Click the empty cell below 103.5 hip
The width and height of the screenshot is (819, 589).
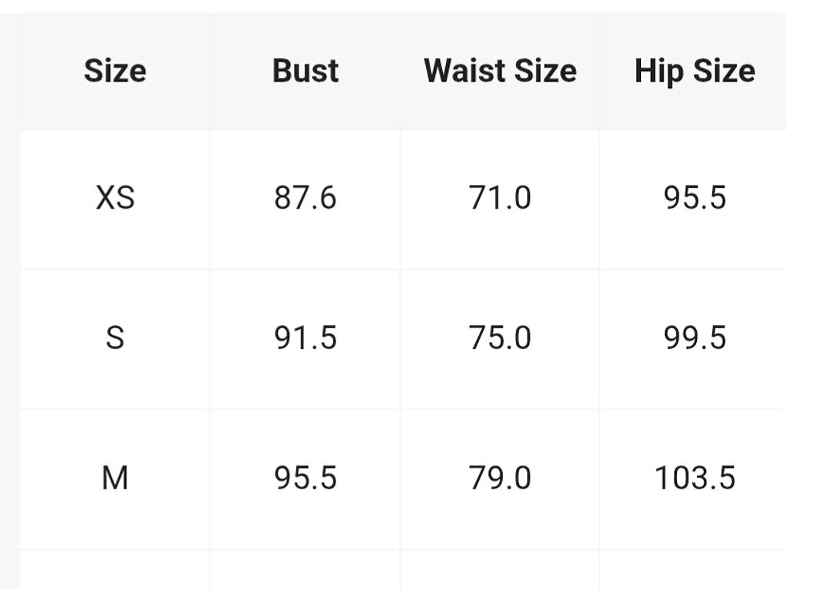[693, 570]
